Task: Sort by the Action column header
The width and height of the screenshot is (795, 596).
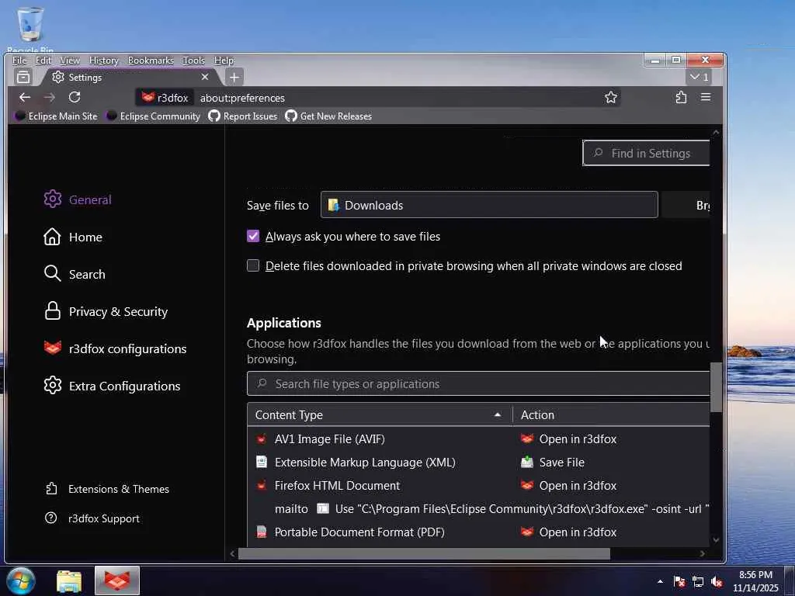Action: (611, 414)
